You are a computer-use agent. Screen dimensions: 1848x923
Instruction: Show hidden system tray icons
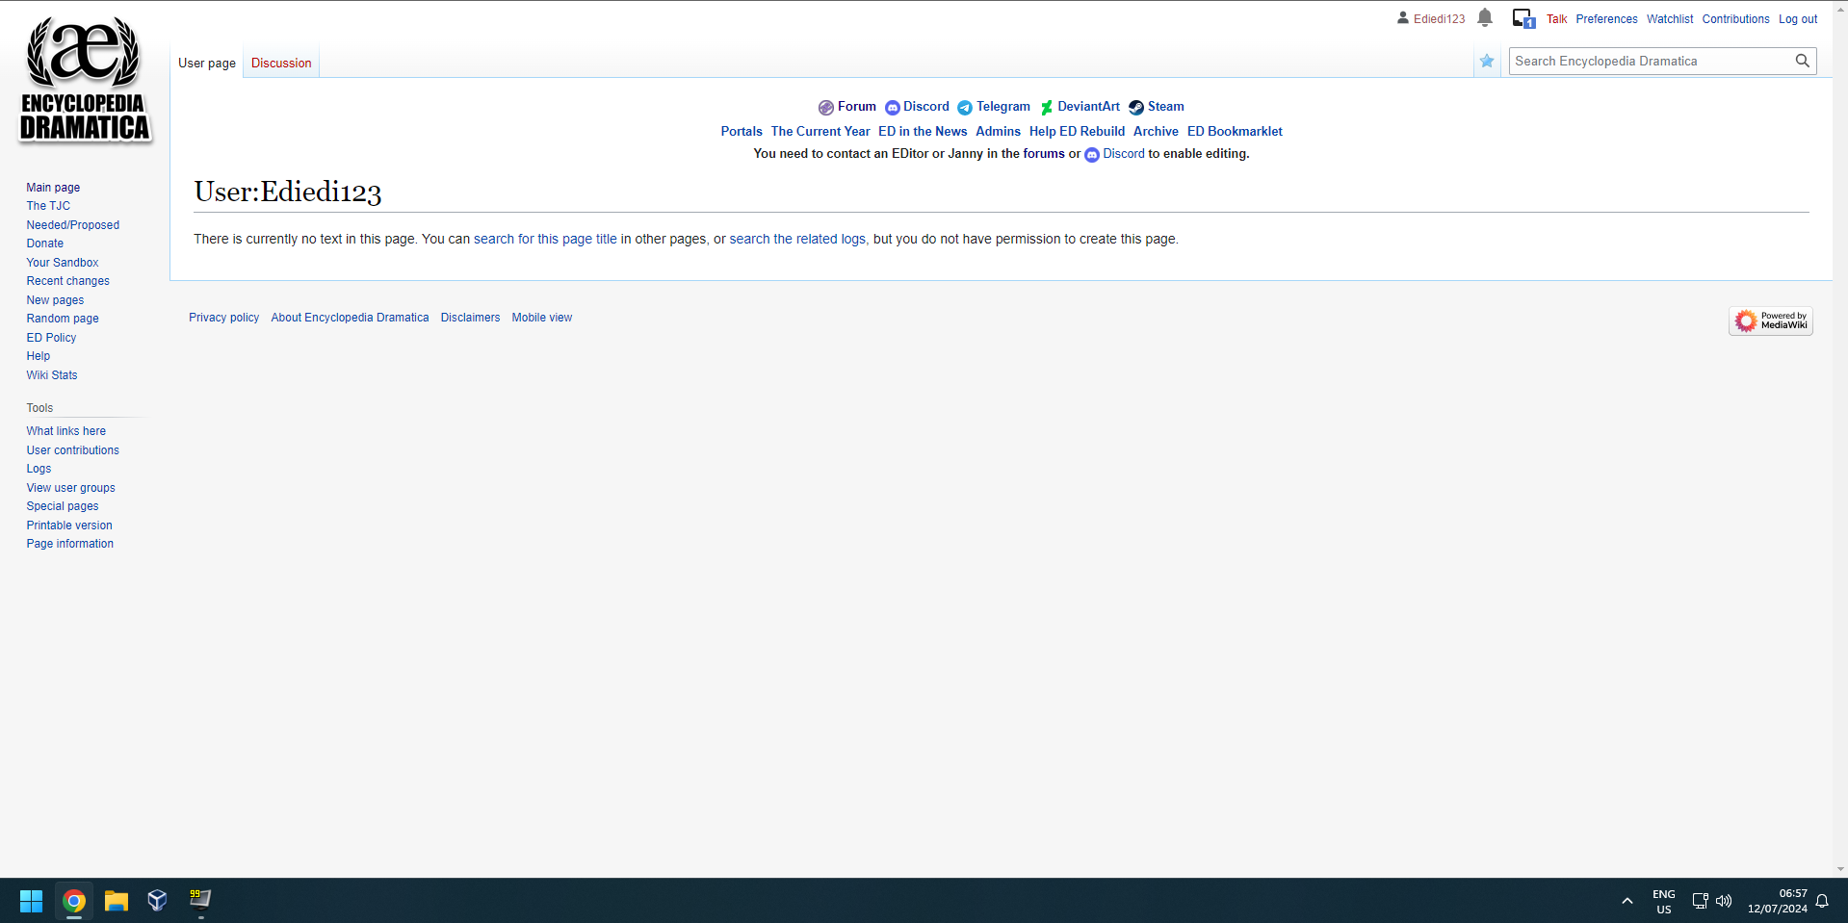coord(1627,901)
